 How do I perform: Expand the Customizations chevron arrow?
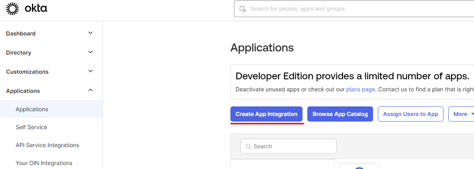tap(91, 71)
